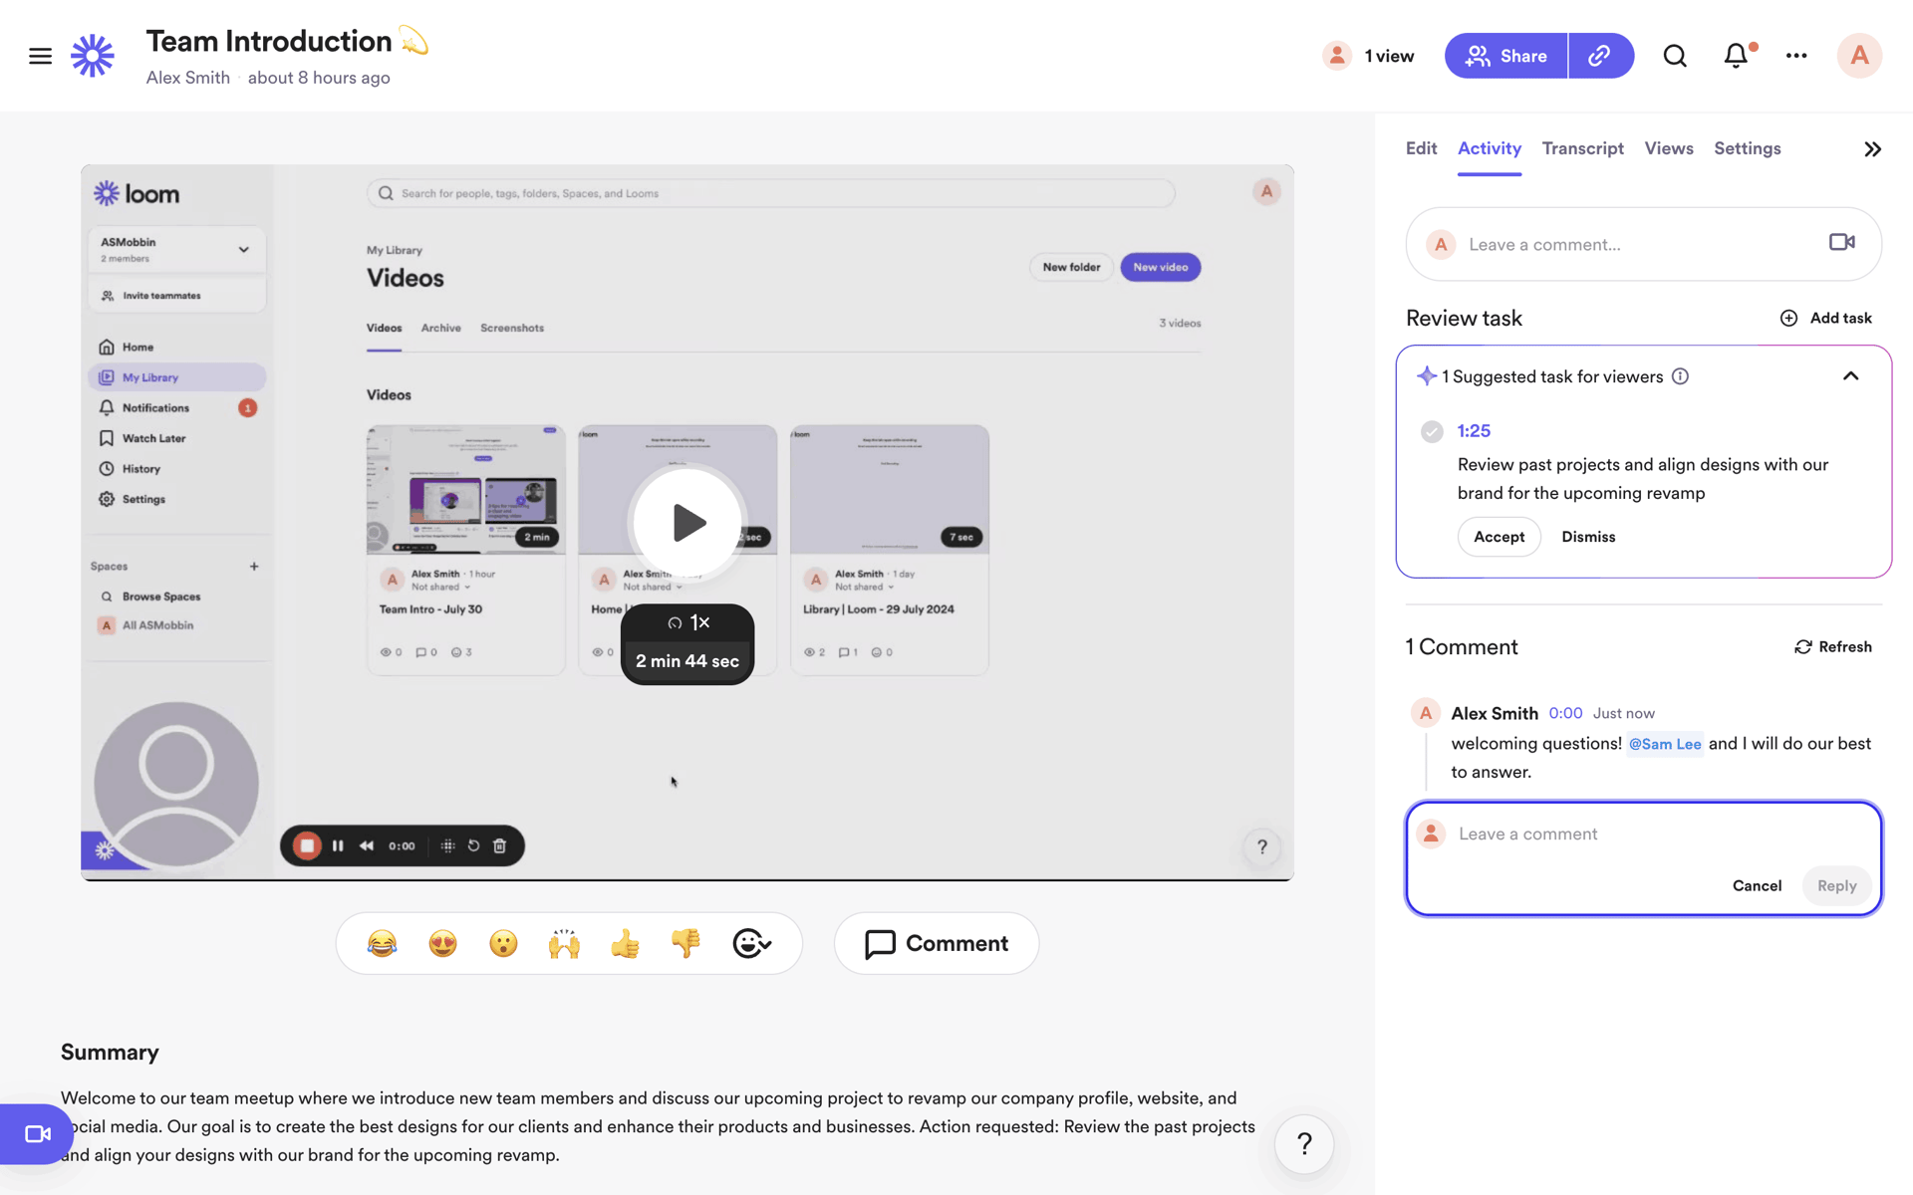This screenshot has height=1195, width=1913.
Task: Jump to comment timestamp 0:00
Action: pos(1565,713)
